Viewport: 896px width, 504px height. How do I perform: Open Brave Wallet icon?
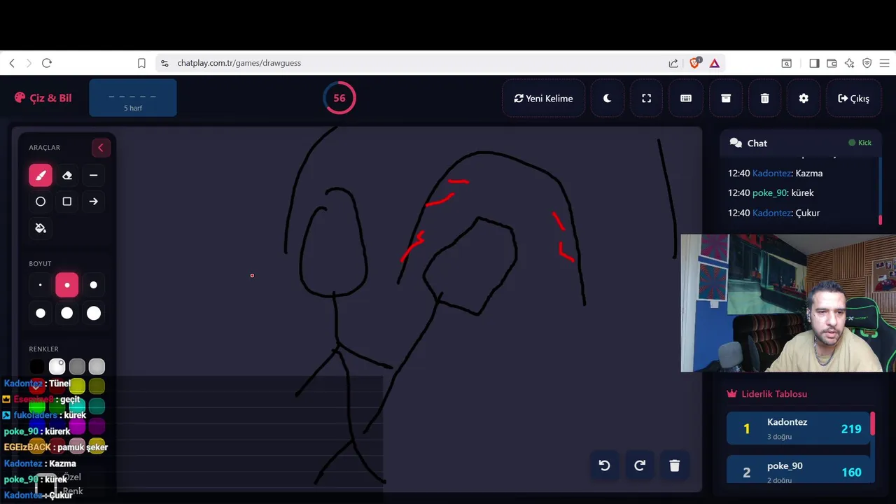832,63
